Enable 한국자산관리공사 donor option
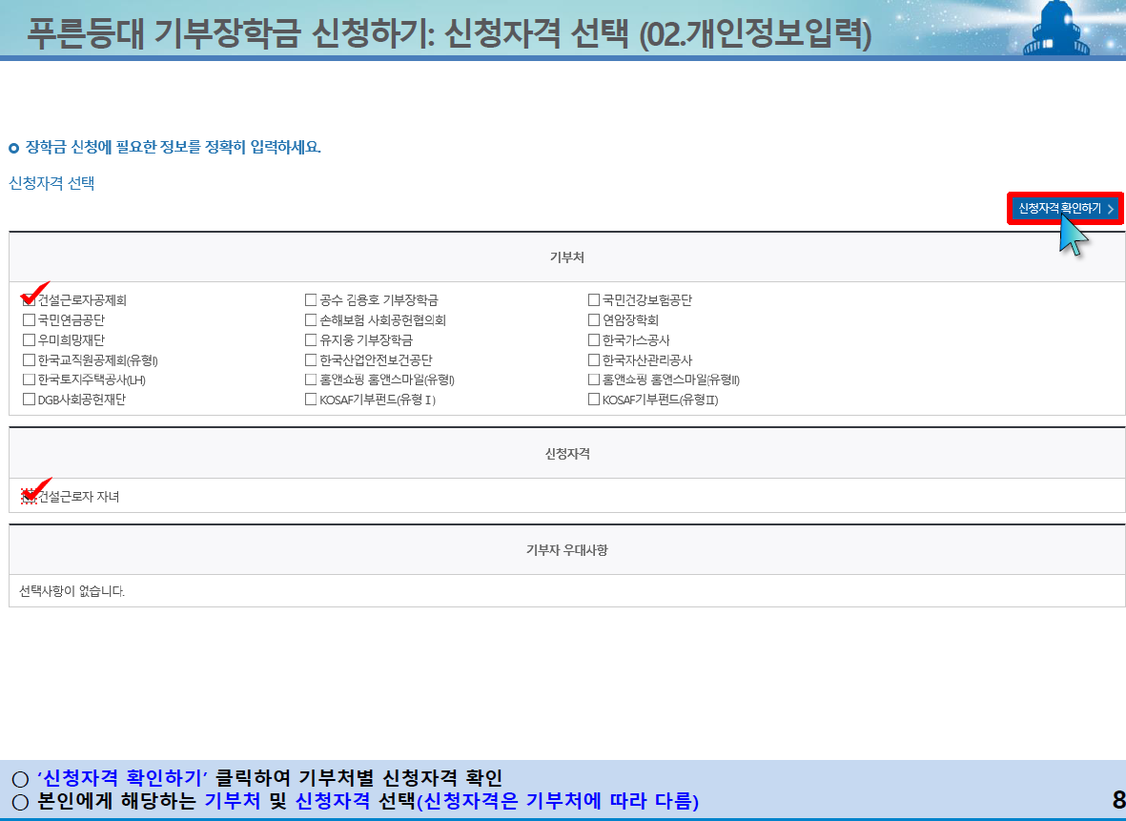The image size is (1126, 821). [x=592, y=359]
